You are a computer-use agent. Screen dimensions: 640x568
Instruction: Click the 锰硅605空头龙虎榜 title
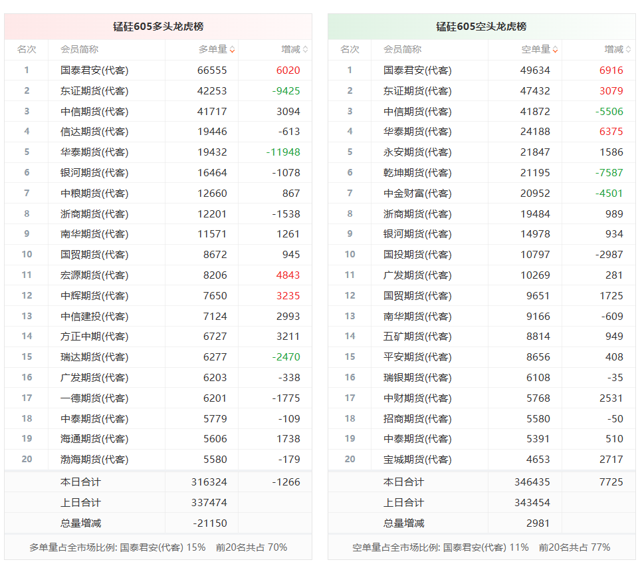tap(481, 27)
